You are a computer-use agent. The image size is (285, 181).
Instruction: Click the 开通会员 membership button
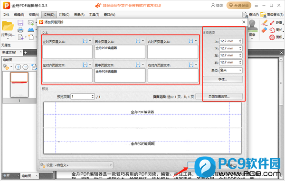click(238, 5)
